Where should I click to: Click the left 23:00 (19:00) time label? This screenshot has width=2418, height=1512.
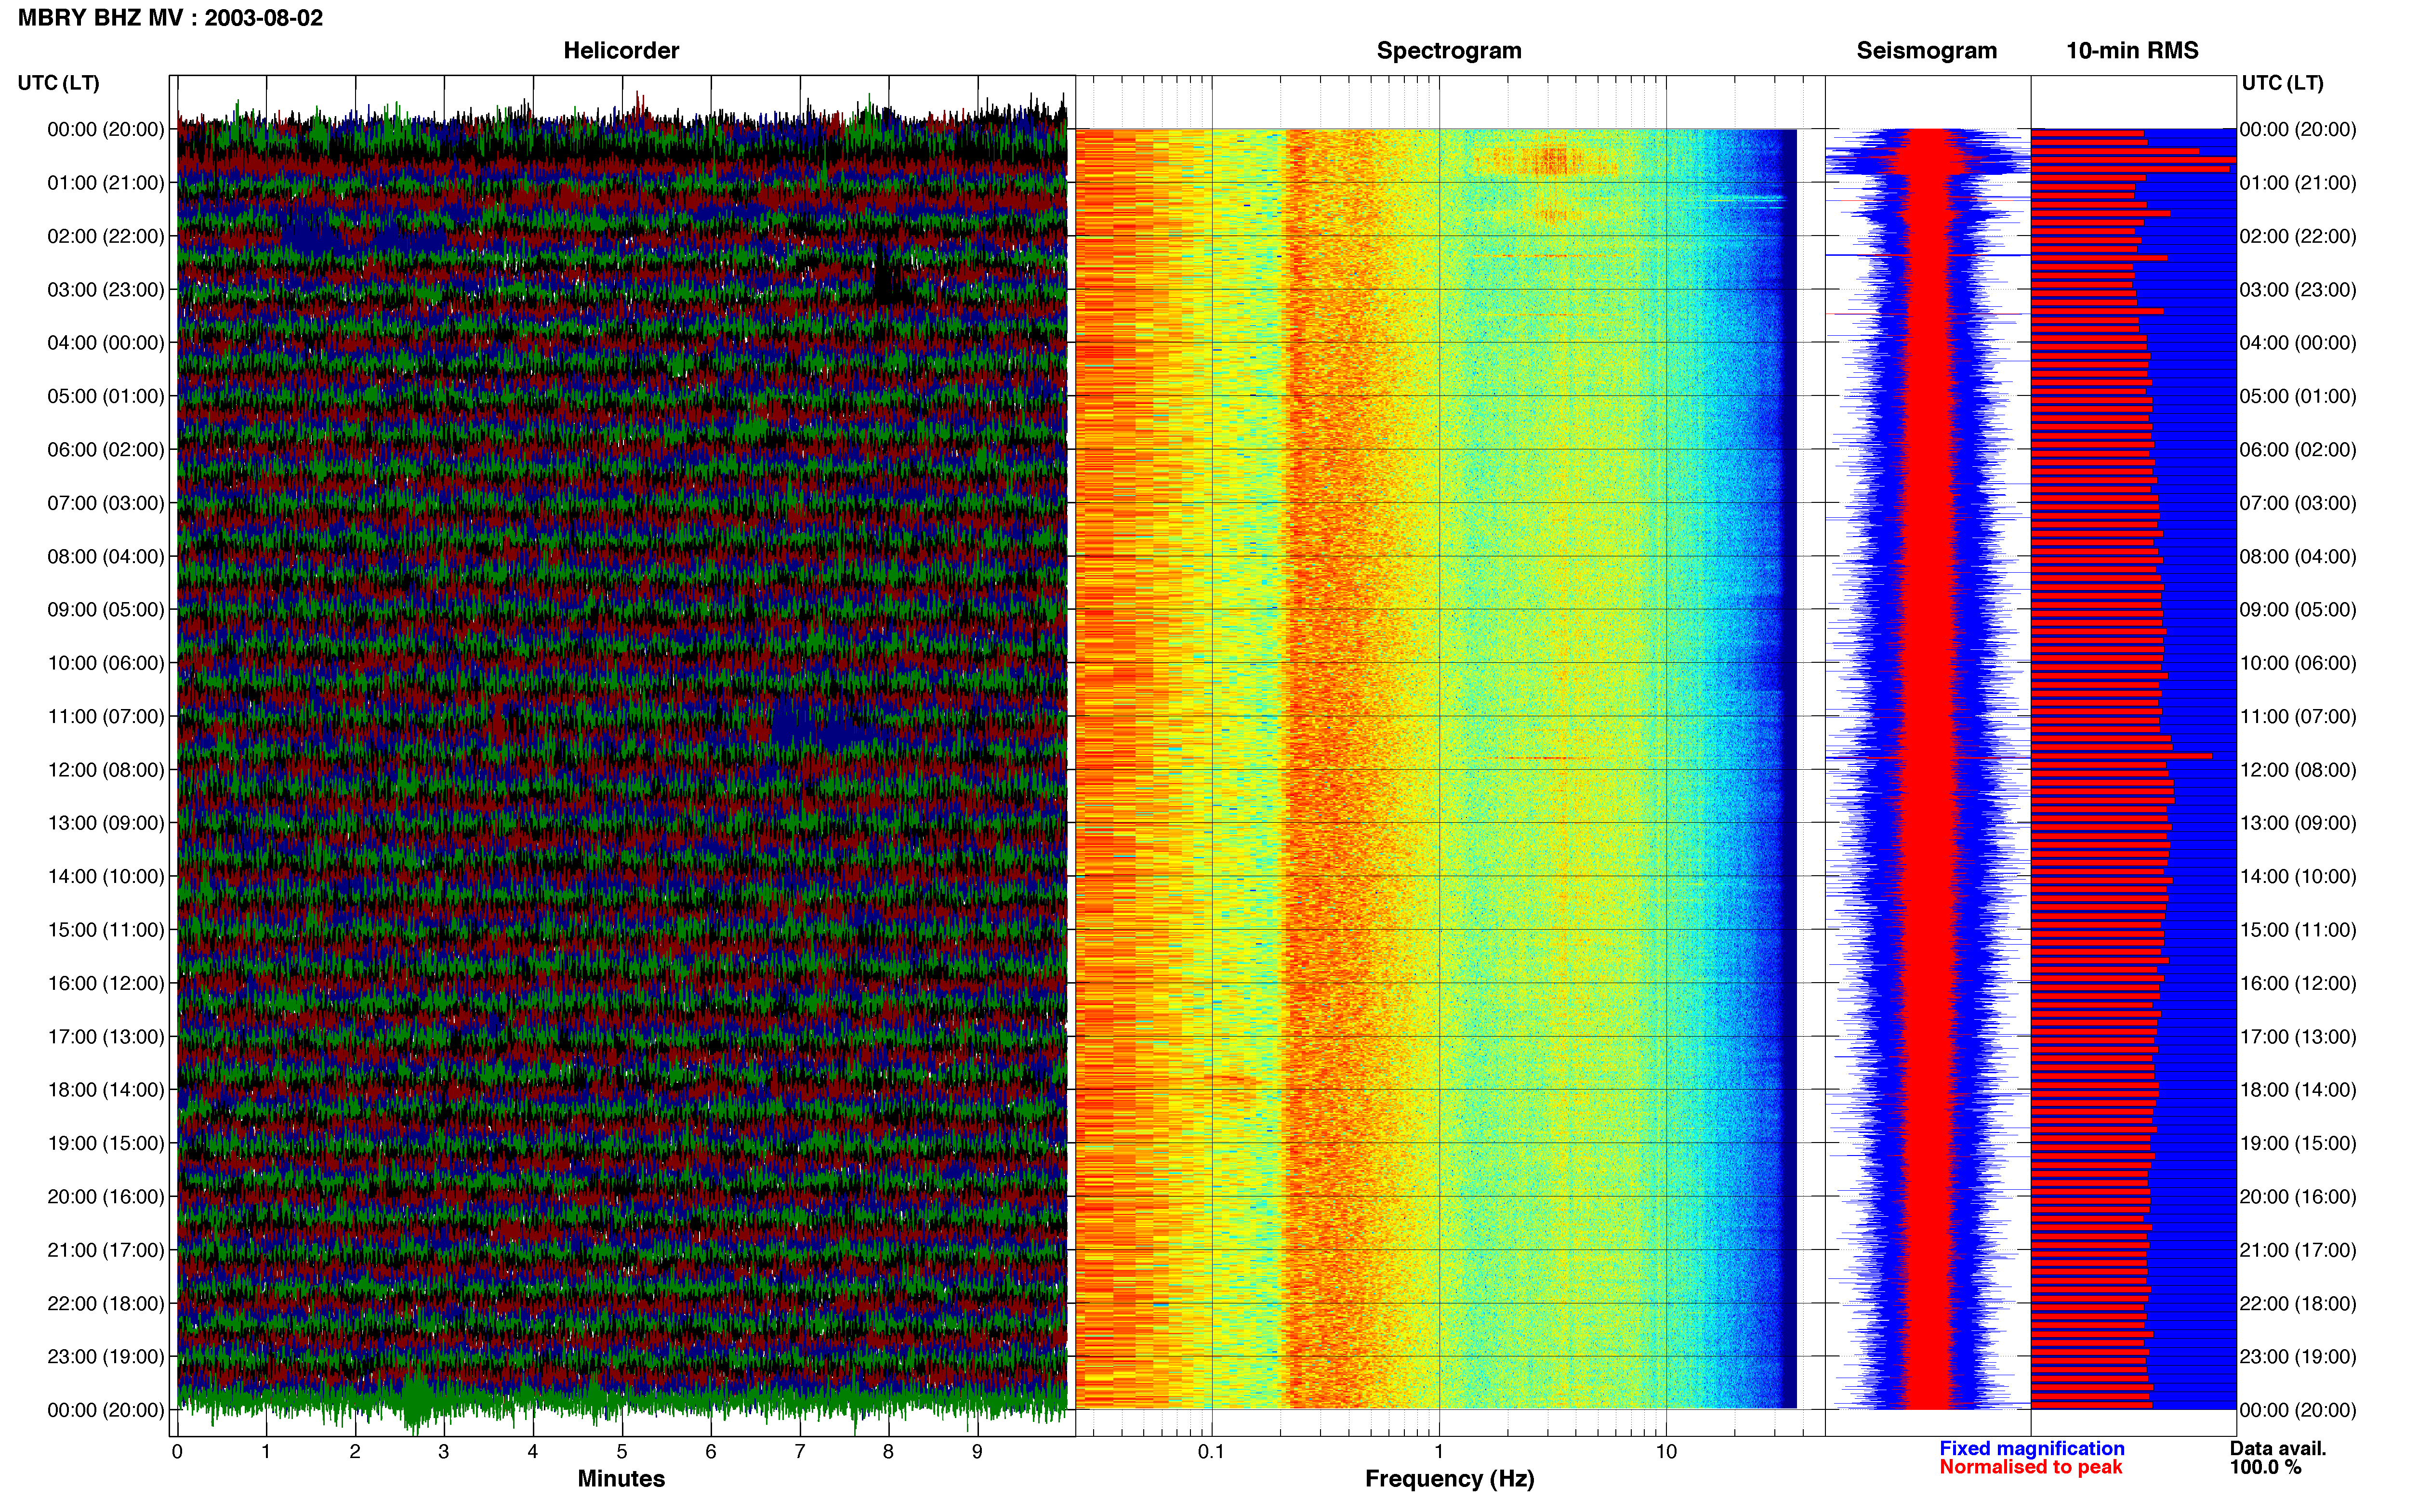coord(106,1356)
